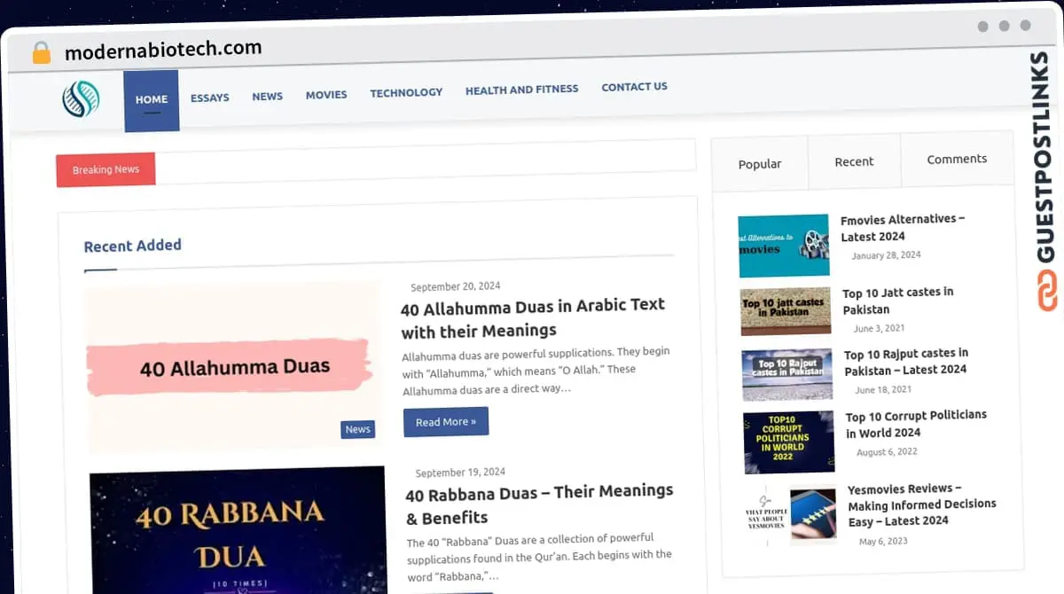Open Top 10 Rajput castes thumbnail
1064x594 pixels.
787,374
